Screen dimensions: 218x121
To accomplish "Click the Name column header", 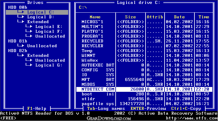I will (95, 17).
